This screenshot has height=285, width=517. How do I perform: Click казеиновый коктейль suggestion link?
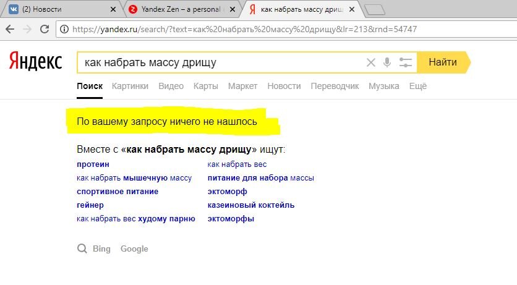[x=251, y=205]
